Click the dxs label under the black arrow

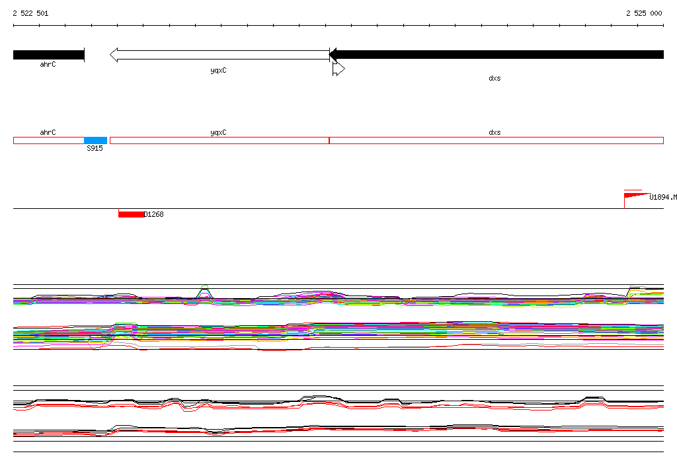pyautogui.click(x=495, y=78)
